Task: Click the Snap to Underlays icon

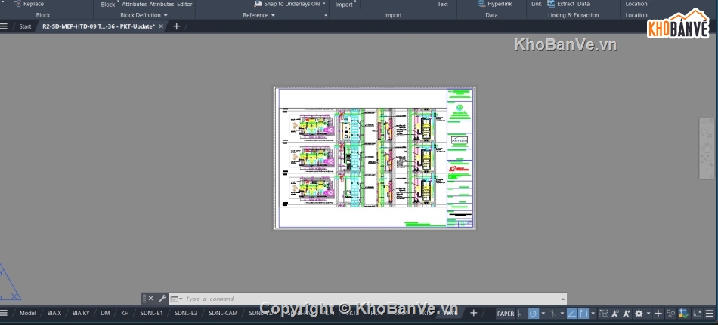Action: [258, 4]
